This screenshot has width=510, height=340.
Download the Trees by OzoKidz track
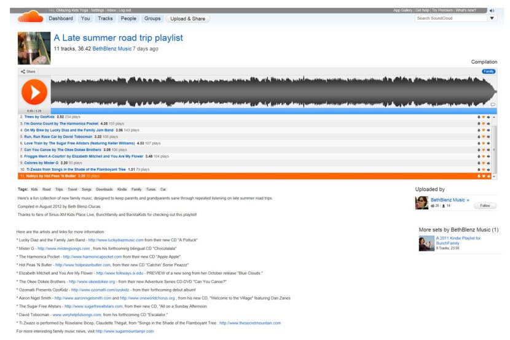pyautogui.click(x=479, y=117)
